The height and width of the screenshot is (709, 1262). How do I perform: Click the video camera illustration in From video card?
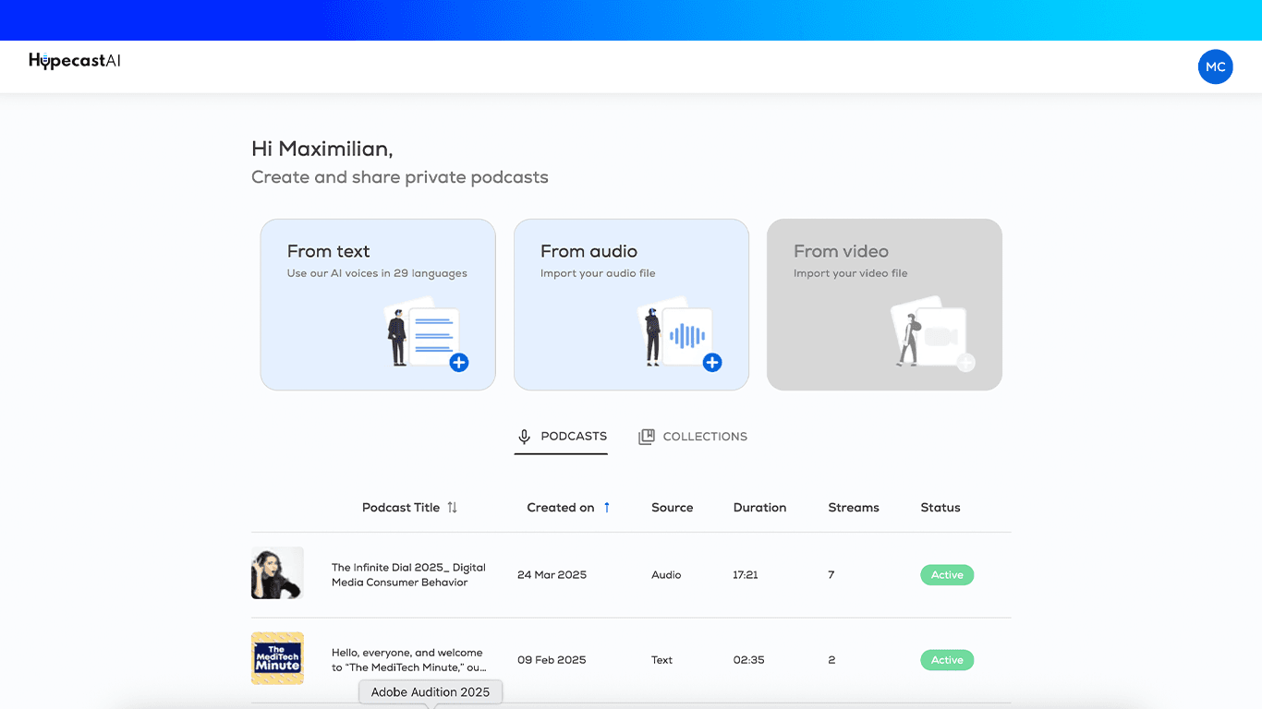940,334
